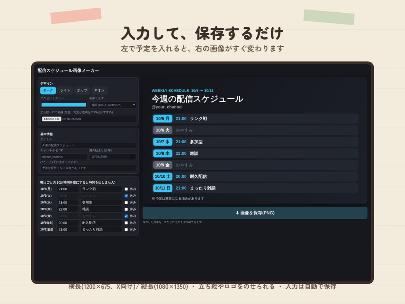Click the 耐久配信 entry in preview

tap(198, 176)
